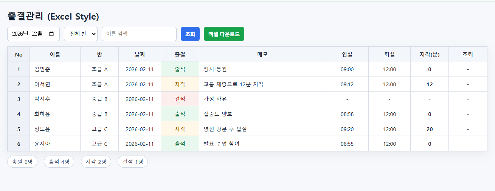
Task: Click the 지각 2명 summary chip
Action: [96, 162]
